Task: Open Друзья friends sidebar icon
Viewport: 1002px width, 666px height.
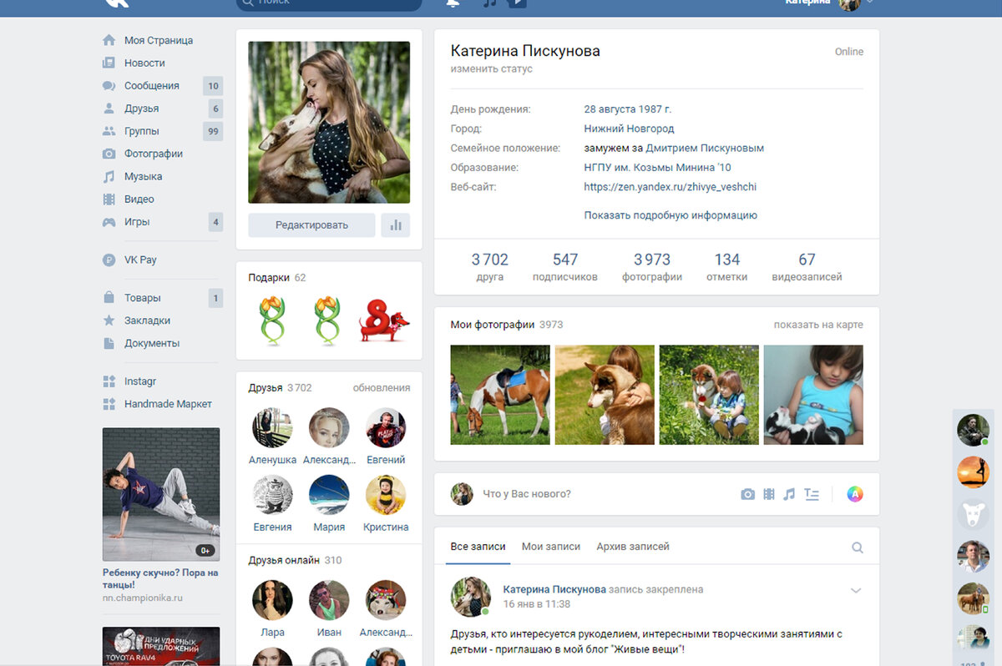Action: tap(109, 108)
